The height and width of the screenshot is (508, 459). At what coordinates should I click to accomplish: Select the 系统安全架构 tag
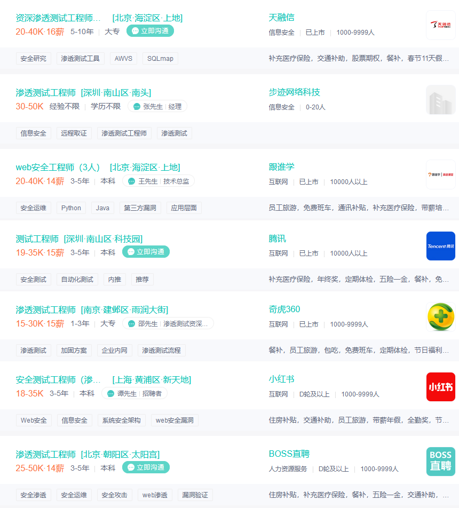(x=121, y=420)
